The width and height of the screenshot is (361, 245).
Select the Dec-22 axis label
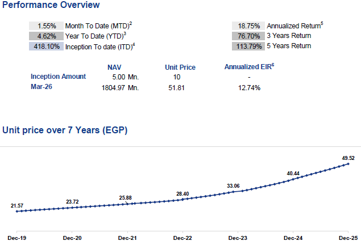click(182, 238)
